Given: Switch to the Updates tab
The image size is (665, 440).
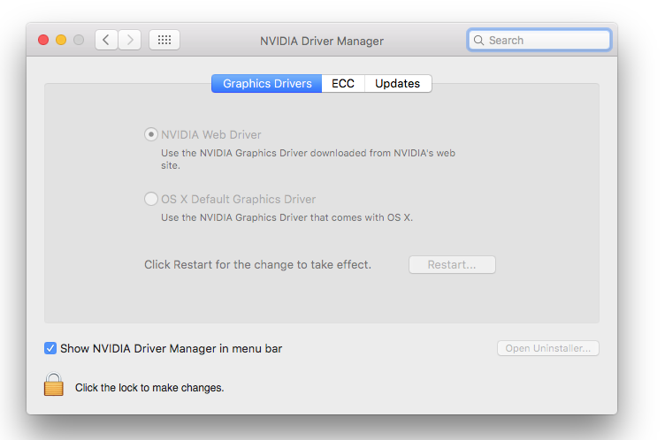Looking at the screenshot, I should [397, 84].
